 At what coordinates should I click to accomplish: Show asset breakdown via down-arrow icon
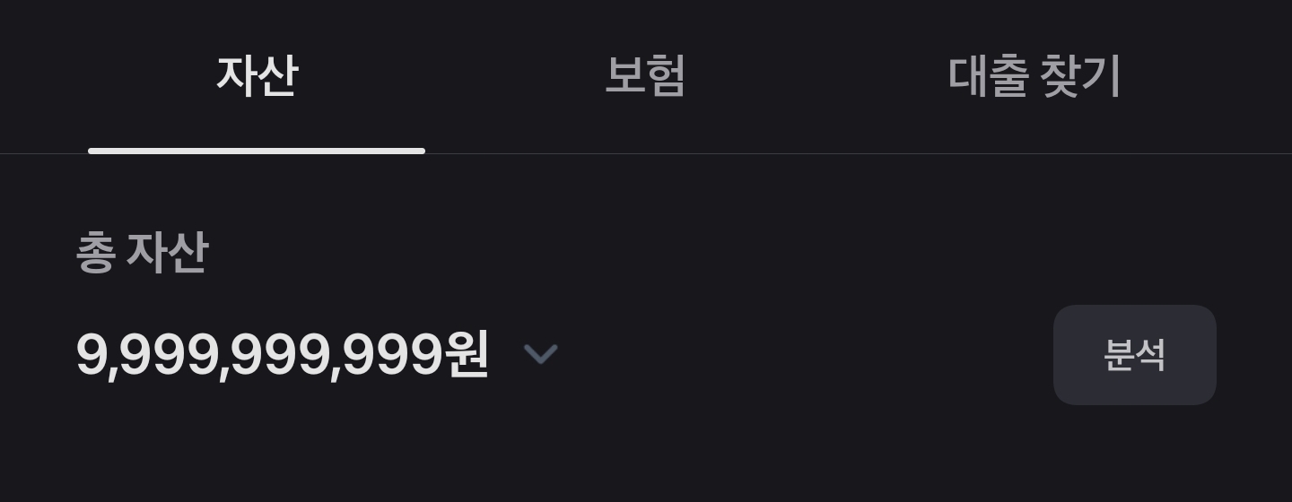click(x=541, y=355)
